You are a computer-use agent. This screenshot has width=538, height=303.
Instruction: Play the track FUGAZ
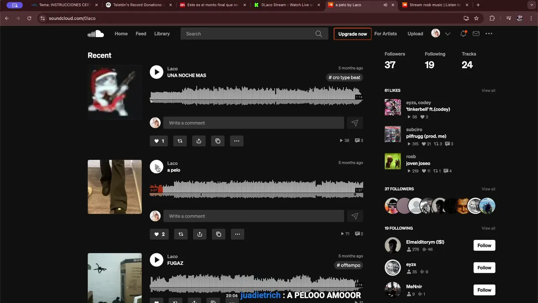(156, 260)
